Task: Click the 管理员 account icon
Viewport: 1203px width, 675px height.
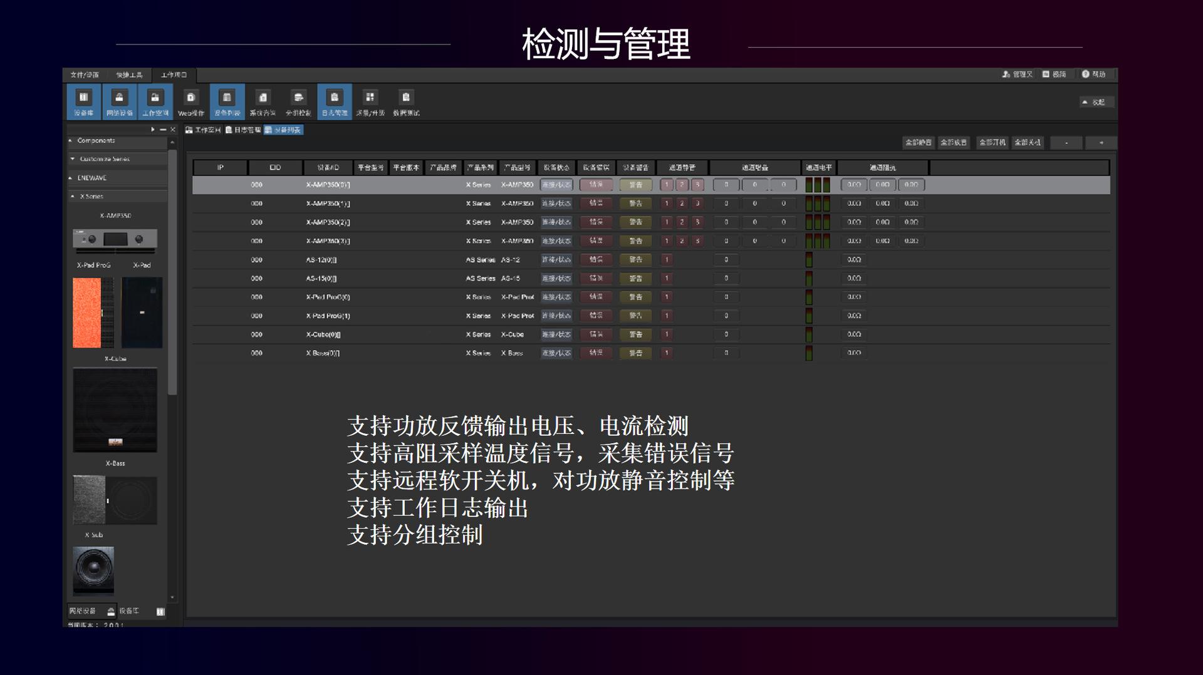Action: click(1018, 75)
